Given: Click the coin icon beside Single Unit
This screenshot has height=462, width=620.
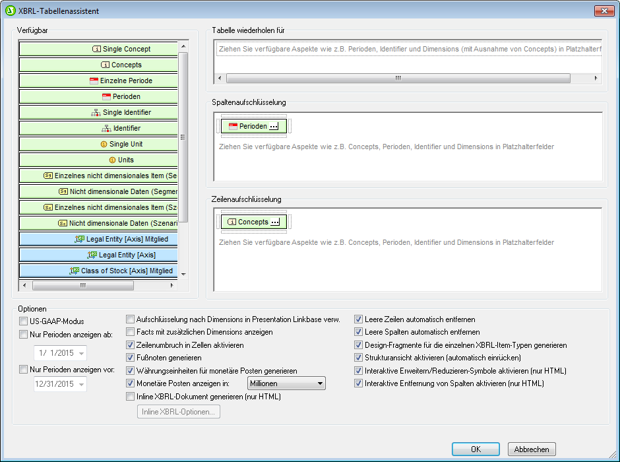Looking at the screenshot, I should 103,144.
